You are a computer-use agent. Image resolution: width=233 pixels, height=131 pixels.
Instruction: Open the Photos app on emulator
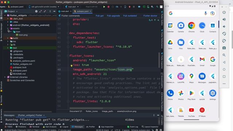point(181,93)
